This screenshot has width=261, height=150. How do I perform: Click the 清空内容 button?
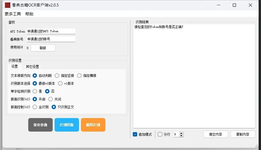point(216,134)
